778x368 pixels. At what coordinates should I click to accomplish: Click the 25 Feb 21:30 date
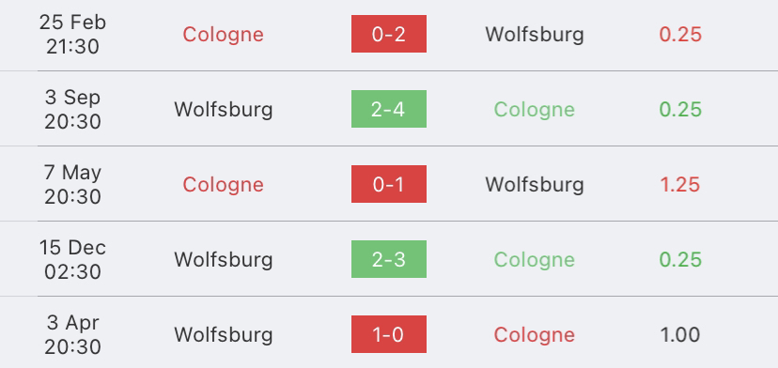(73, 34)
